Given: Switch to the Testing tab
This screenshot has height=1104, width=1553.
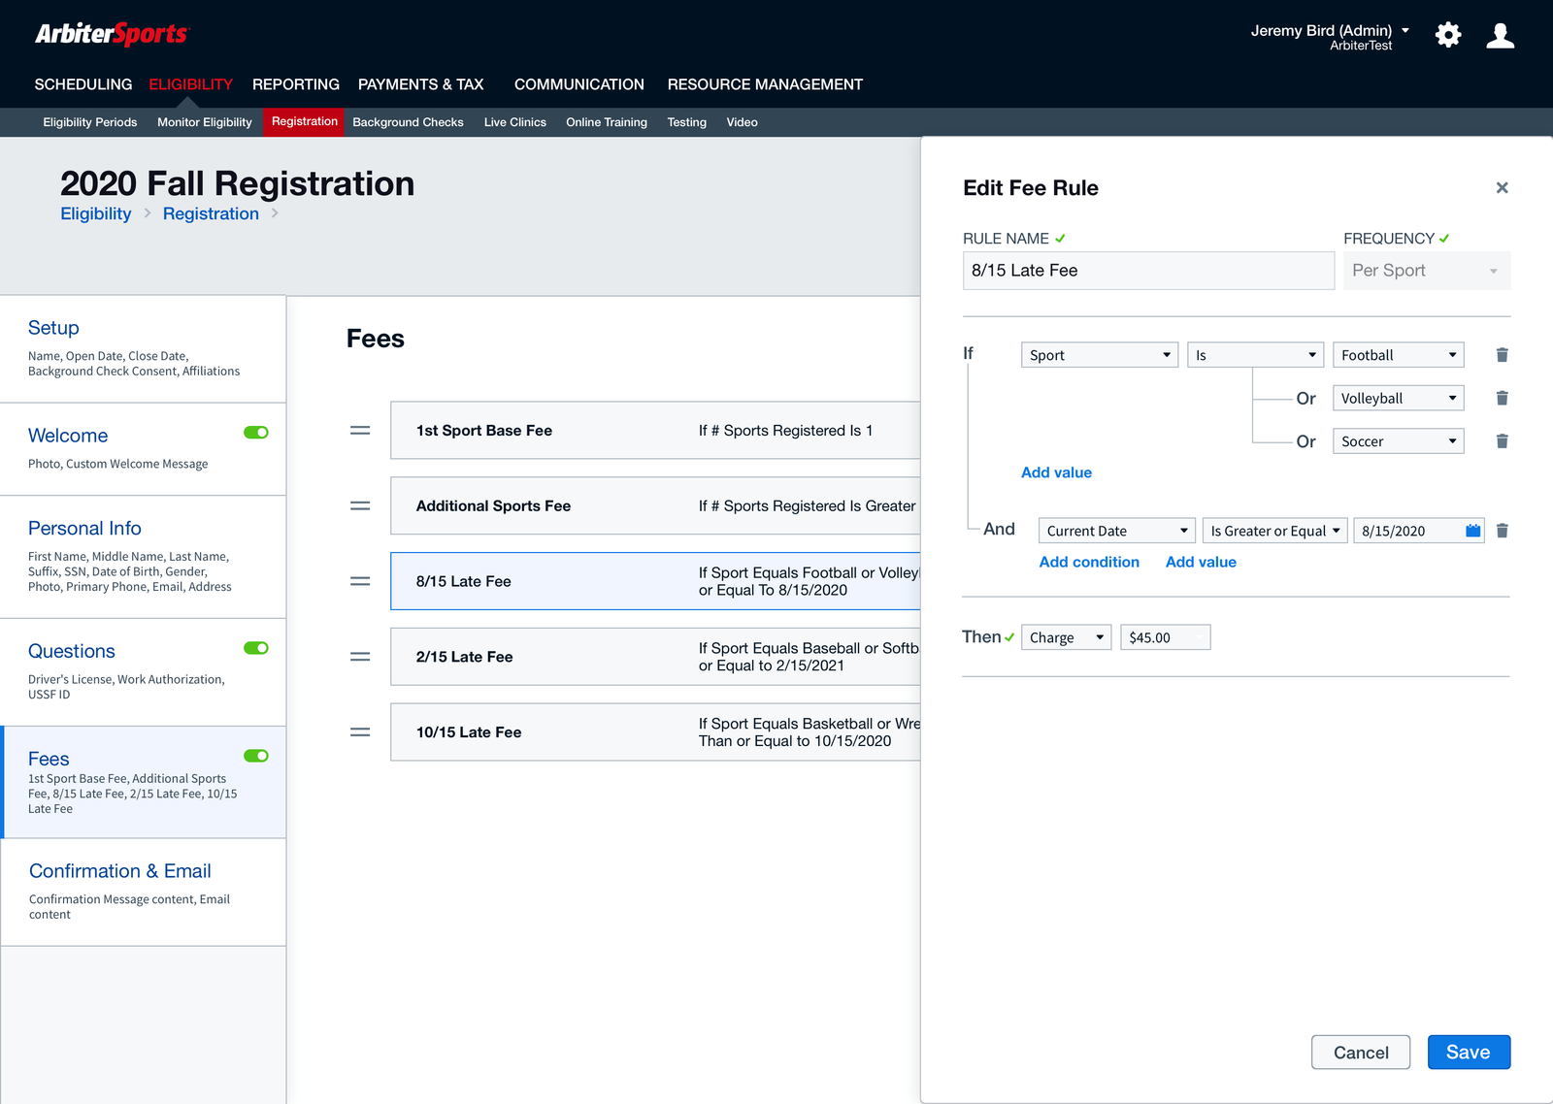Looking at the screenshot, I should 687,122.
